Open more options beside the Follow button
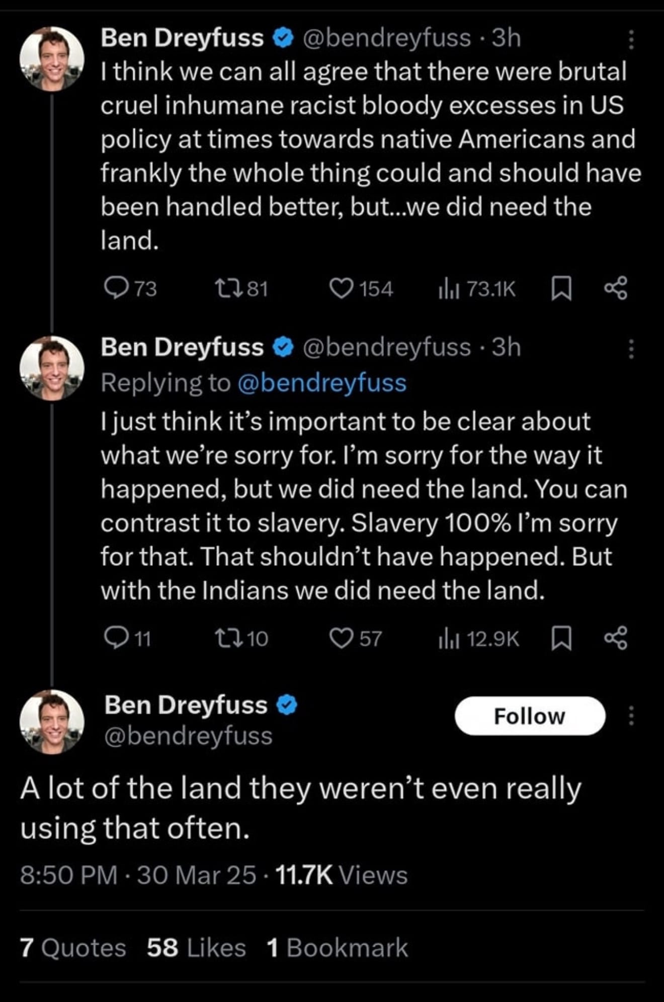Screen dimensions: 664x1002 631,716
